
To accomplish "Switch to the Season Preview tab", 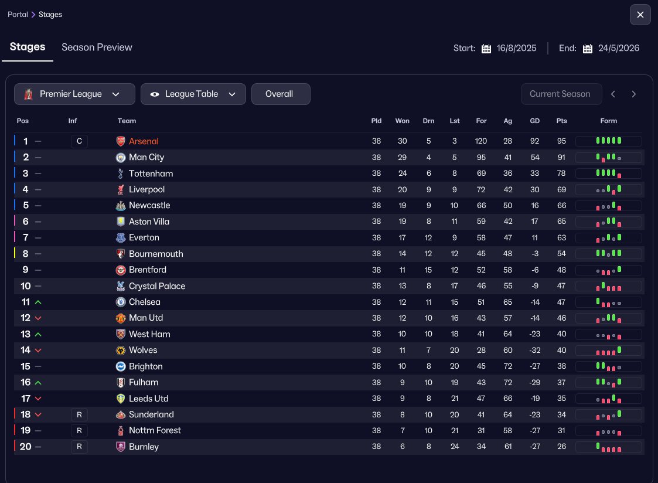I will click(97, 47).
